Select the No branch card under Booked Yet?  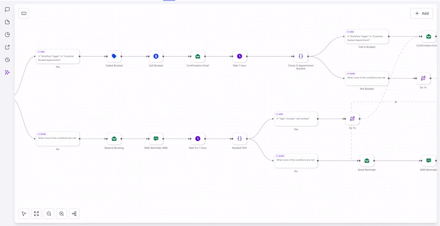296,161
